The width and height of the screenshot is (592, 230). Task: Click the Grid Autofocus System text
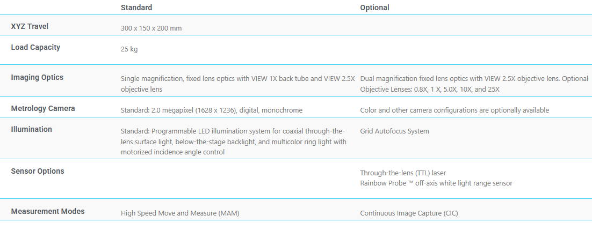pos(394,131)
